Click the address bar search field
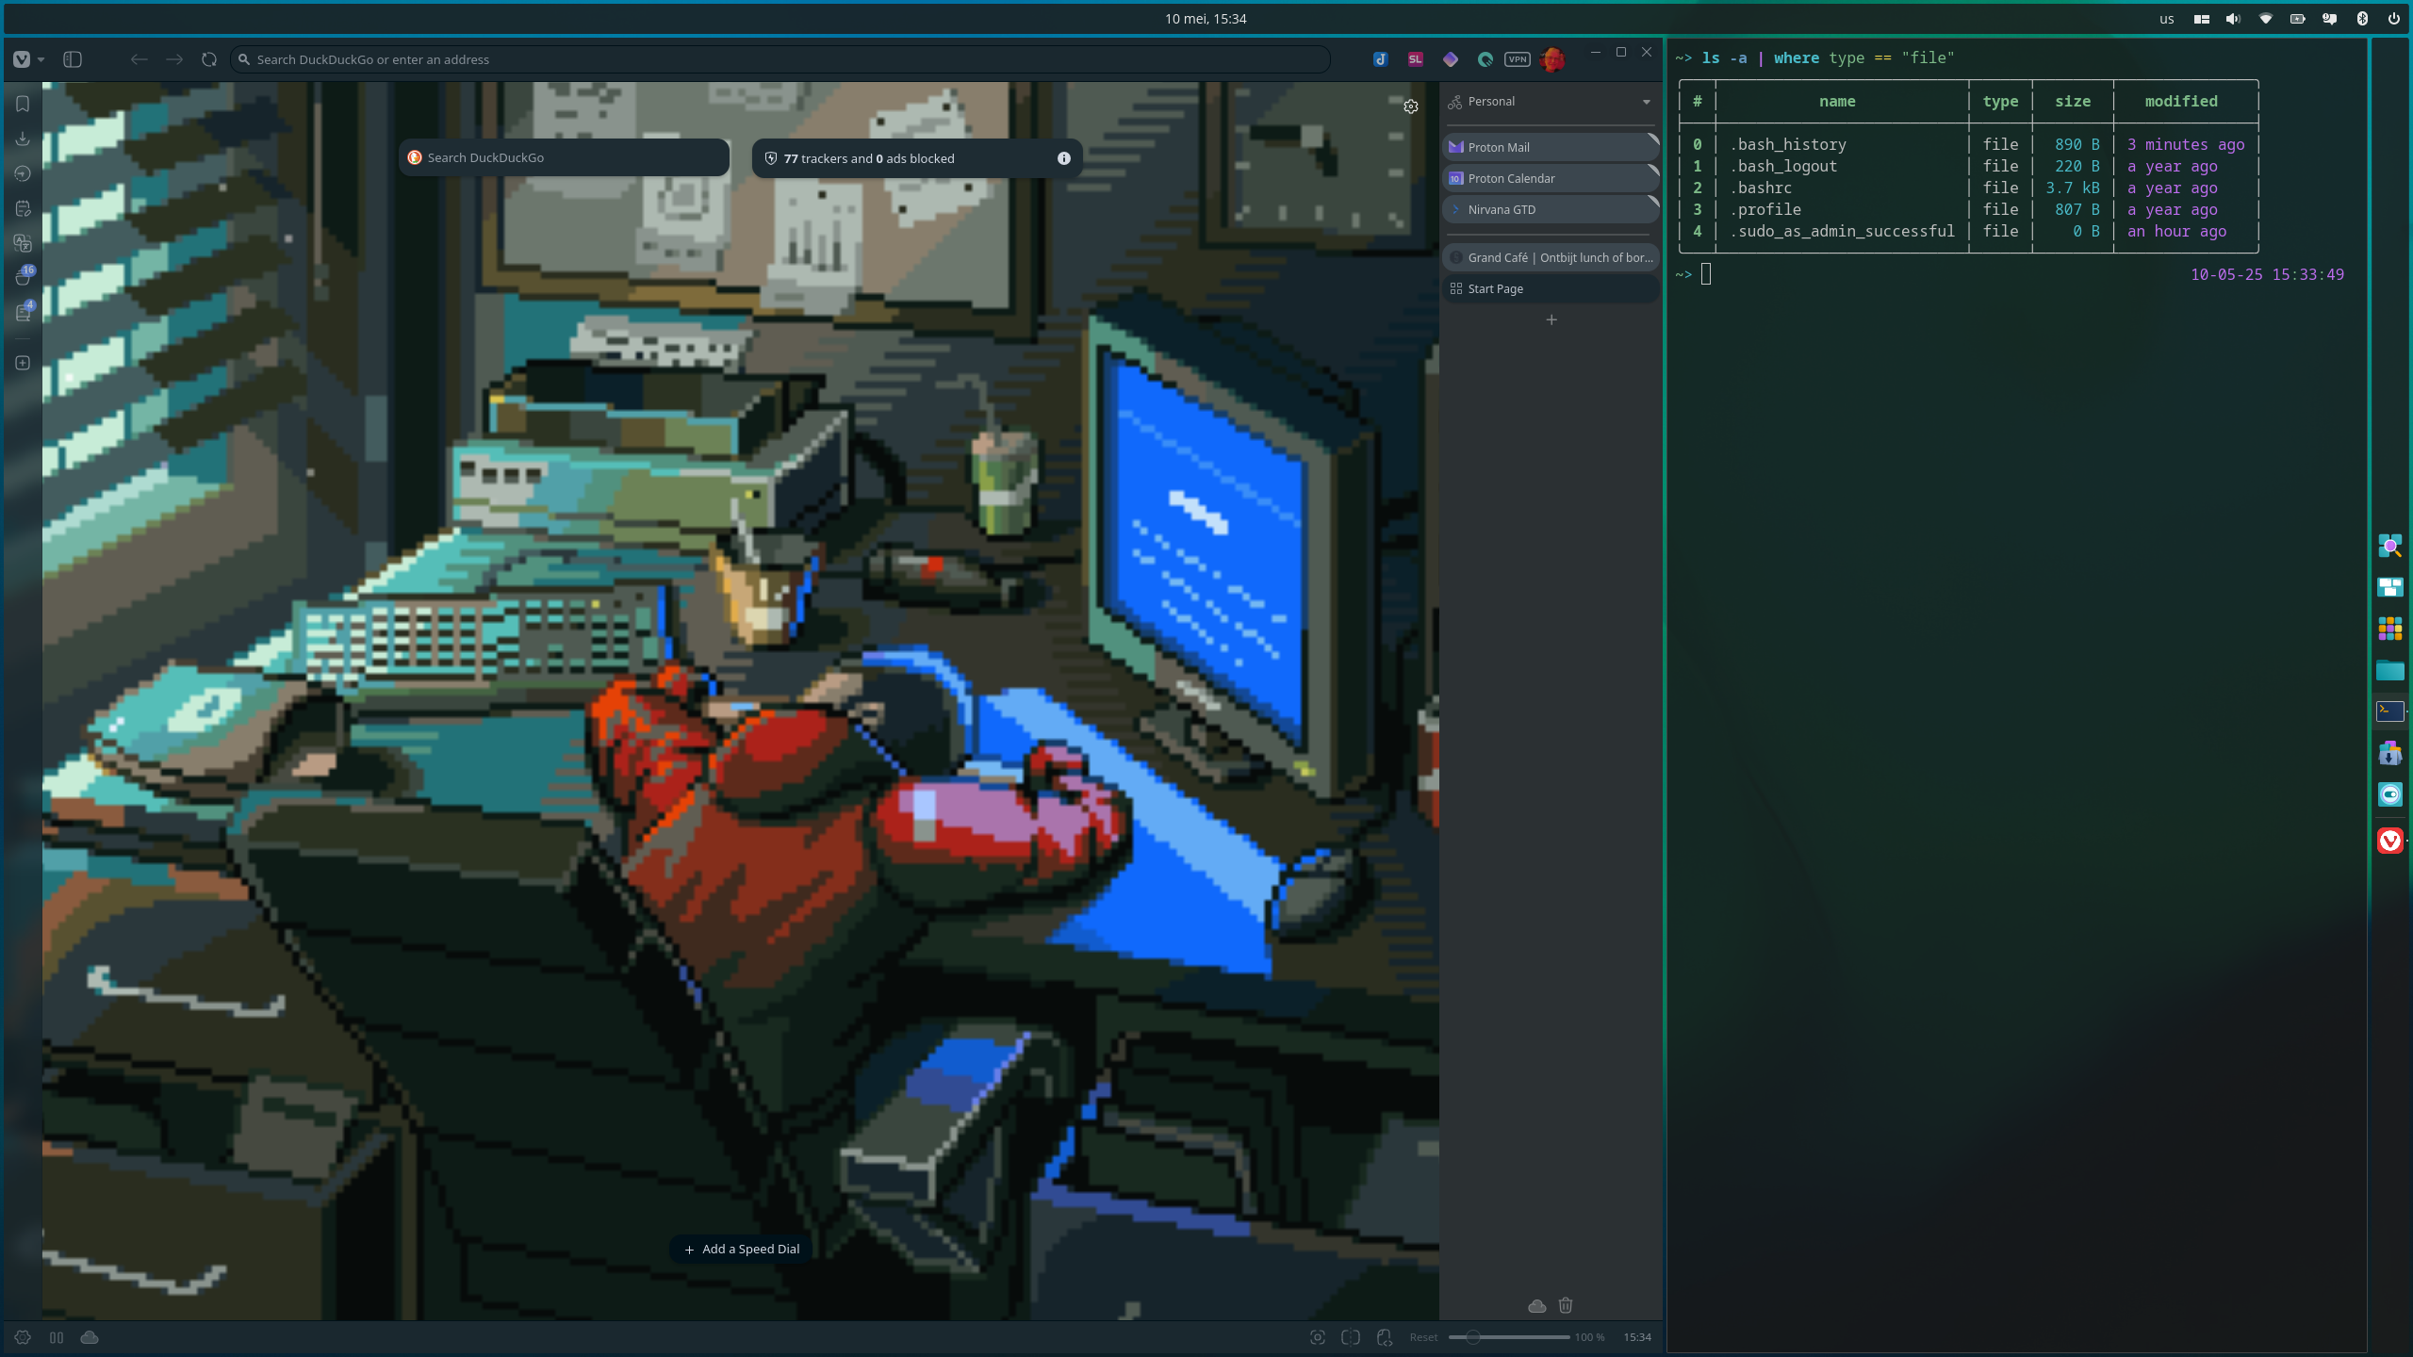 pos(780,59)
